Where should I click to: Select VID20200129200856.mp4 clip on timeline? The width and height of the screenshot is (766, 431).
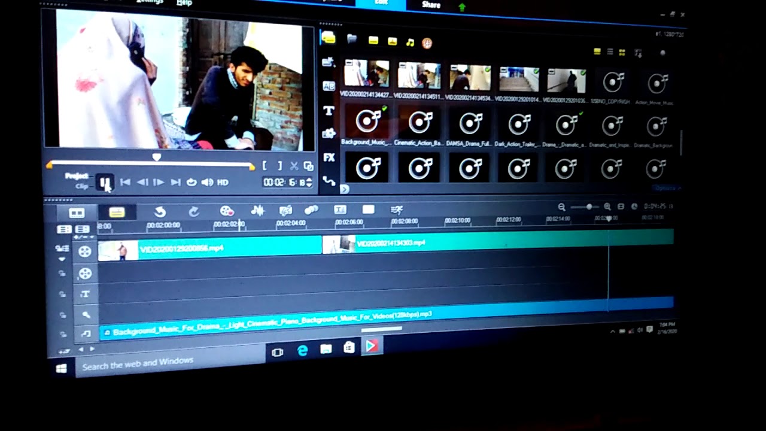click(x=210, y=248)
